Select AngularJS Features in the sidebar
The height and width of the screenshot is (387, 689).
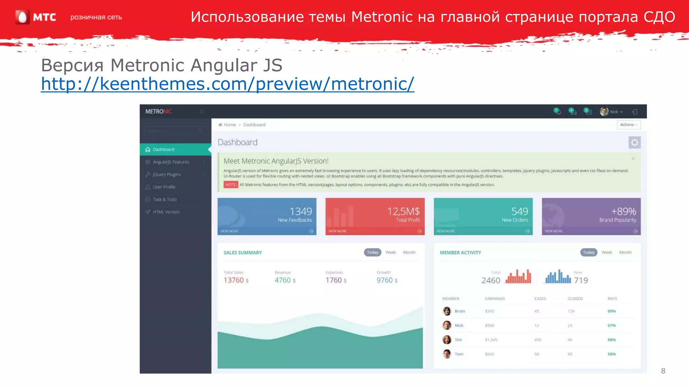coord(175,162)
